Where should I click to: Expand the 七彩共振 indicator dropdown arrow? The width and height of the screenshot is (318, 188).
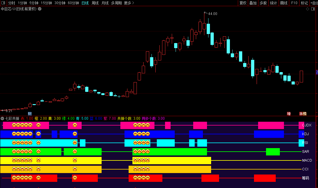click(x=2, y=118)
